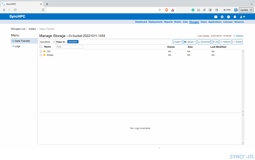The height and width of the screenshot is (160, 255).
Task: Click the Zip button
Action: (x=215, y=42)
